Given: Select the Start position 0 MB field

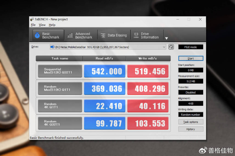Looking at the screenshot, I should (x=191, y=70).
